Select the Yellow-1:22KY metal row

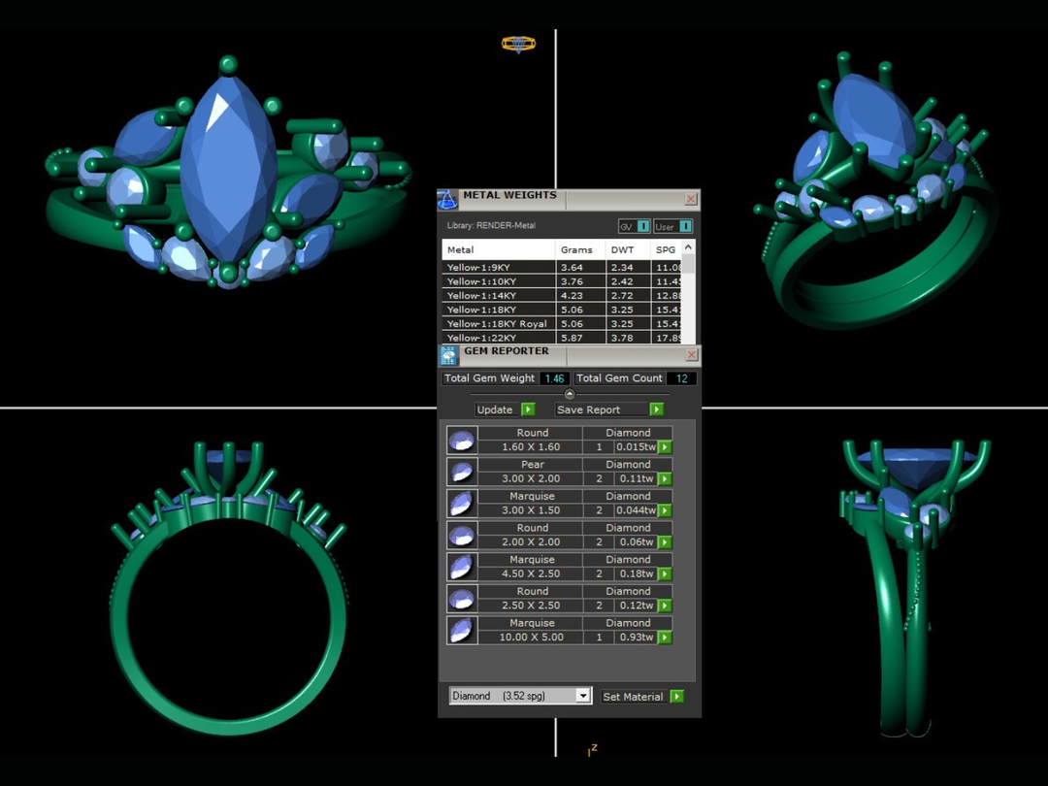pyautogui.click(x=562, y=338)
